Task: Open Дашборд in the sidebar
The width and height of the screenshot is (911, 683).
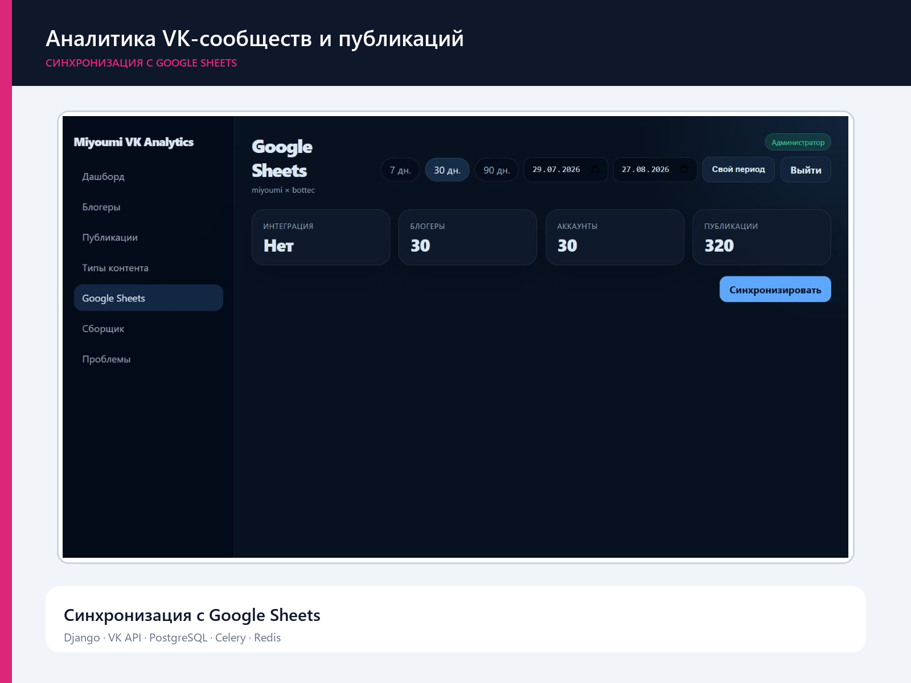Action: click(x=148, y=176)
